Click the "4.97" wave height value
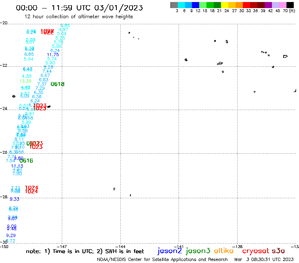This screenshot has height=263, width=299. click(63, 30)
